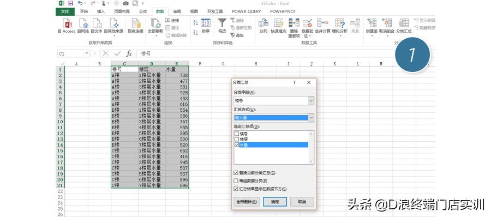Click cell containing 3楼层水量 in row 17
This screenshot has width=491, height=217.
(x=152, y=162)
